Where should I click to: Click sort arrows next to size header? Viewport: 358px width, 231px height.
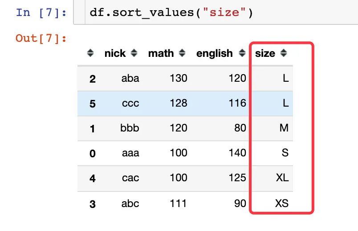click(284, 53)
